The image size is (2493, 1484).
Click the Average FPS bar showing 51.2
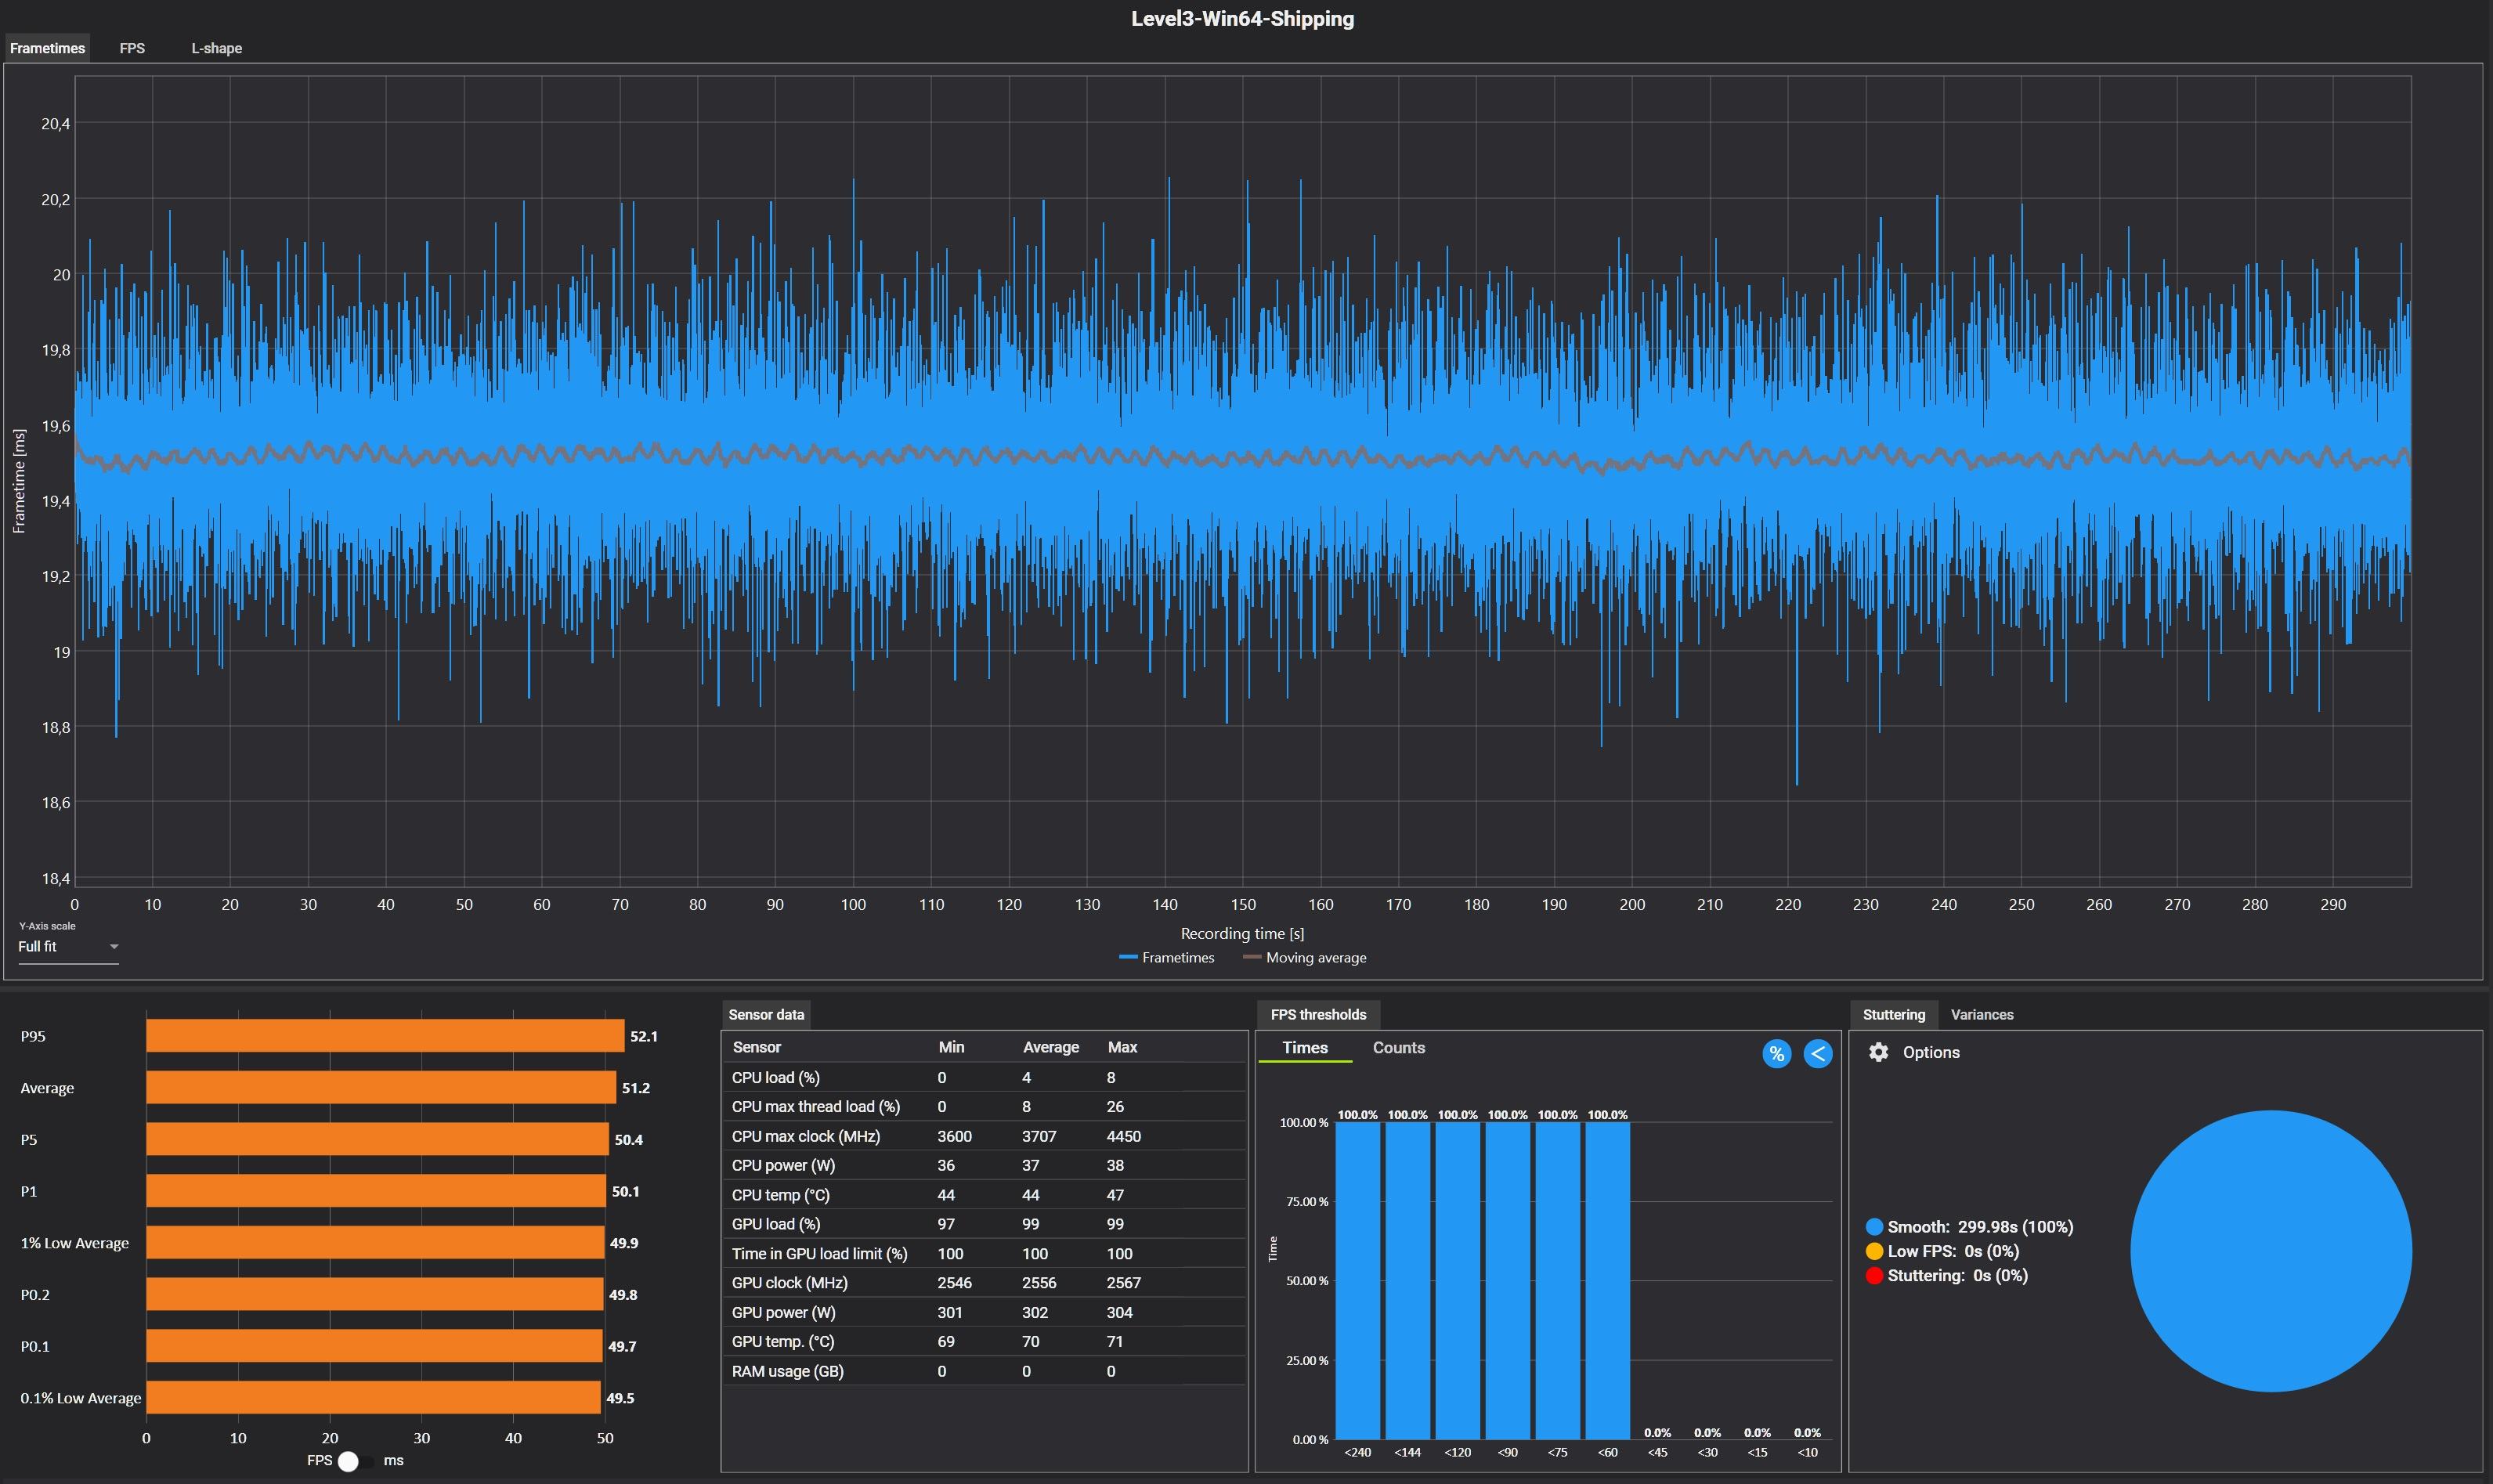coord(381,1088)
